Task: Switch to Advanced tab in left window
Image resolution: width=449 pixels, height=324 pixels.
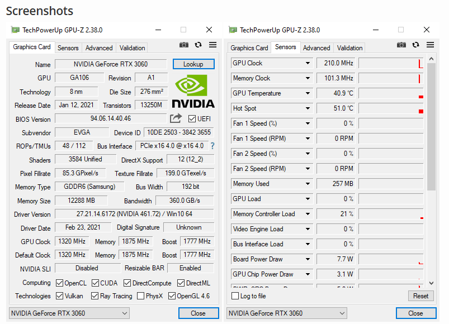Action: point(99,47)
